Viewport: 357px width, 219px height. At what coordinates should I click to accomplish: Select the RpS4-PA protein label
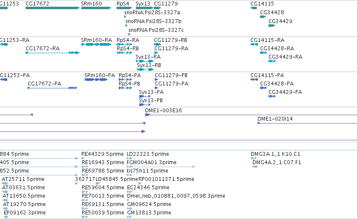pos(130,75)
